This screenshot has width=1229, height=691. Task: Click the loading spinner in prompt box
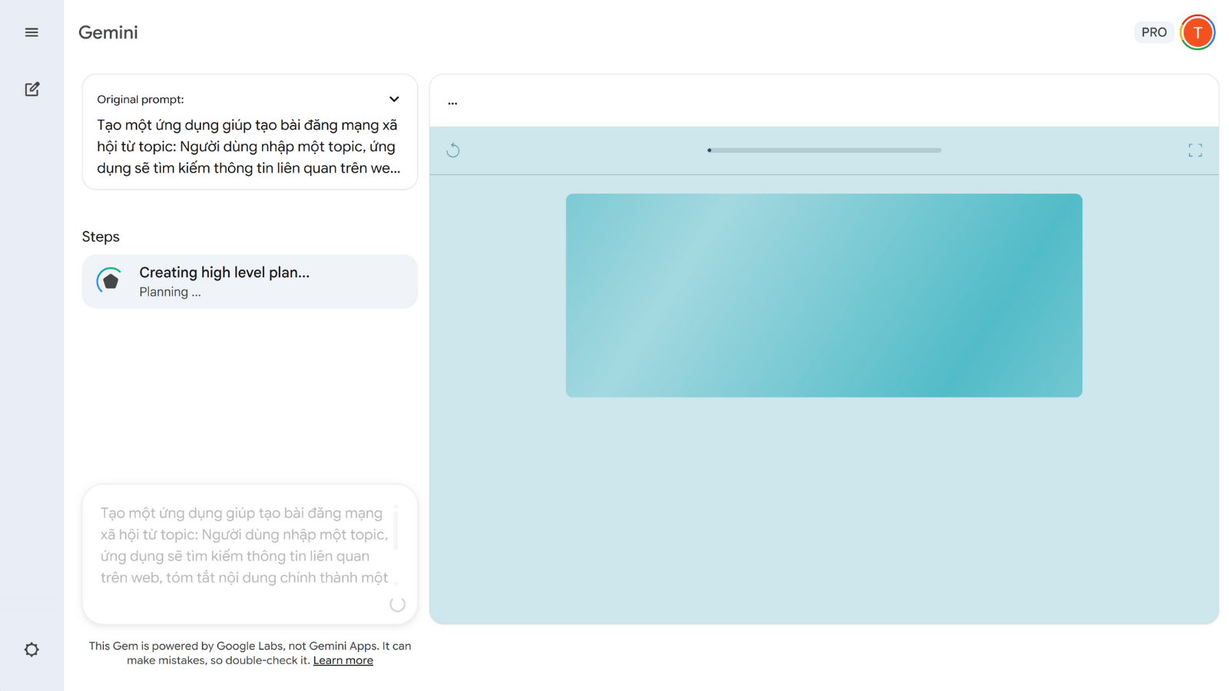coord(397,604)
